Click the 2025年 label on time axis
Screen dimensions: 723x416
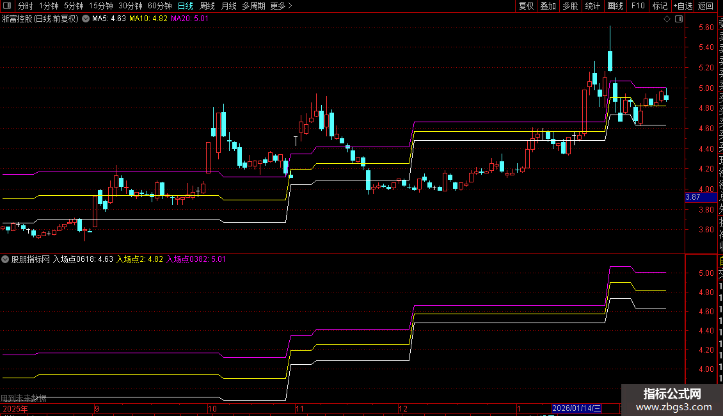coord(15,408)
